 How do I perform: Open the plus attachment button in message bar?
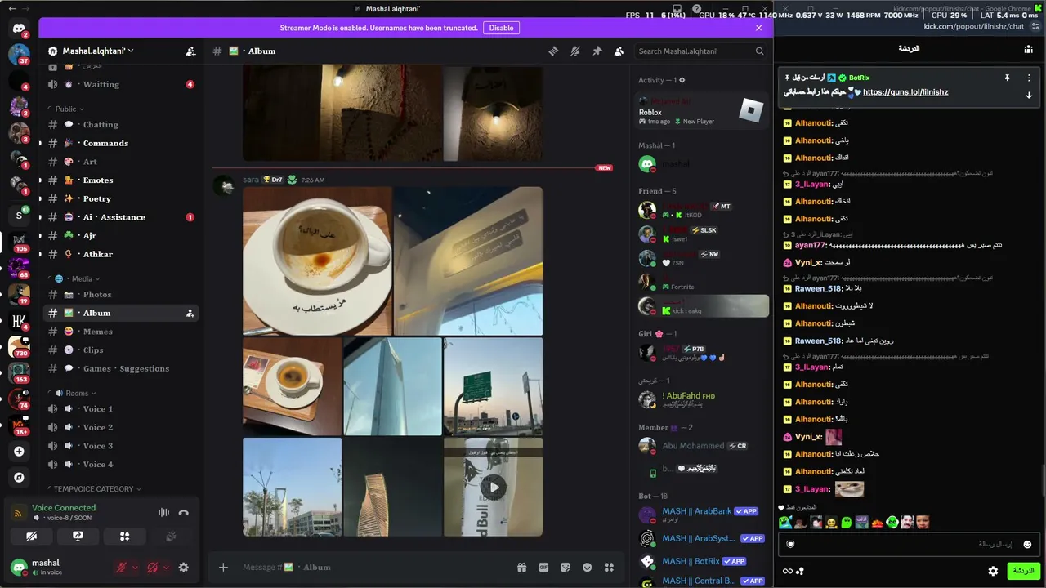point(223,568)
